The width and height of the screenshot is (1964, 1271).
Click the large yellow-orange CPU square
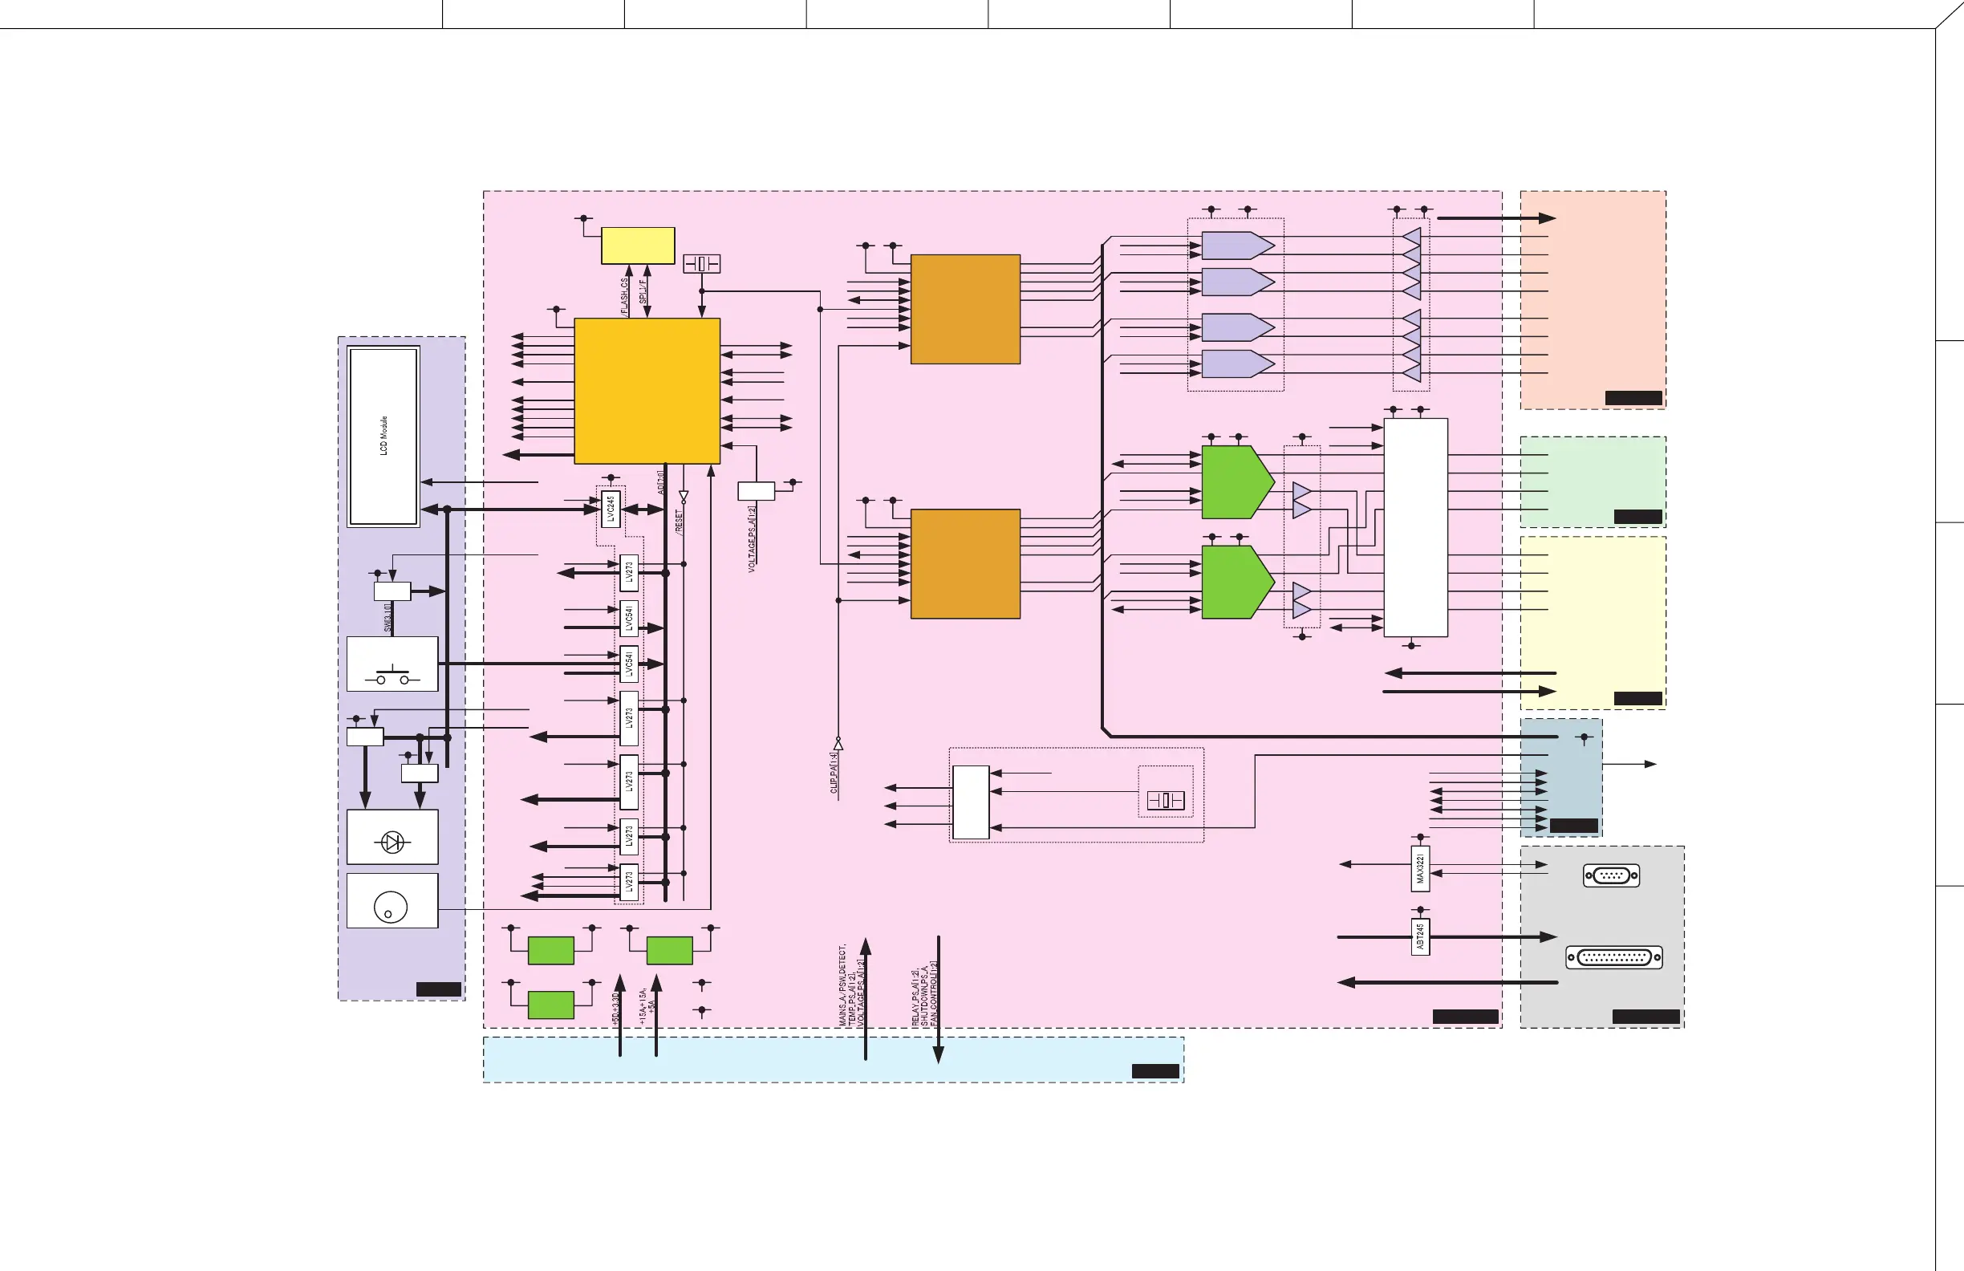pos(647,392)
